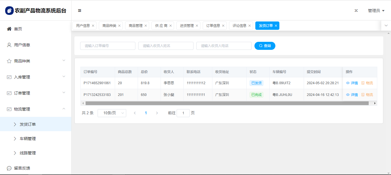Click the 请输入订单编号 input field

(108, 46)
